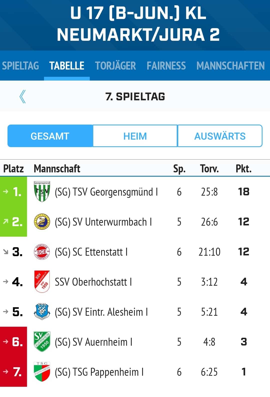Switch to the Auswärts table view
Viewport: 270px width, 397px height.
220,136
